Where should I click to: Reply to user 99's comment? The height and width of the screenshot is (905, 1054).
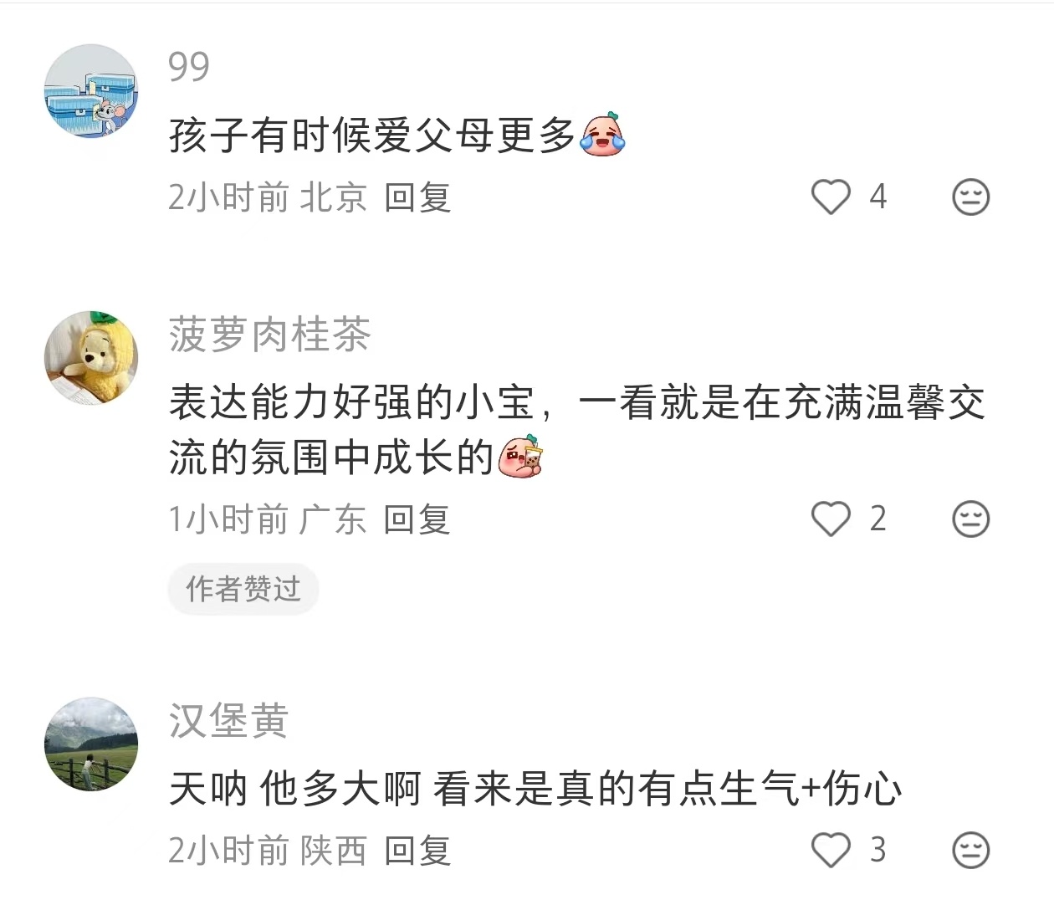[417, 197]
